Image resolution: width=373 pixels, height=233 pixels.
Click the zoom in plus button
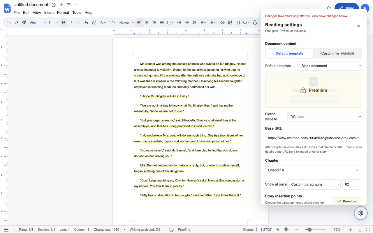tap(351, 230)
